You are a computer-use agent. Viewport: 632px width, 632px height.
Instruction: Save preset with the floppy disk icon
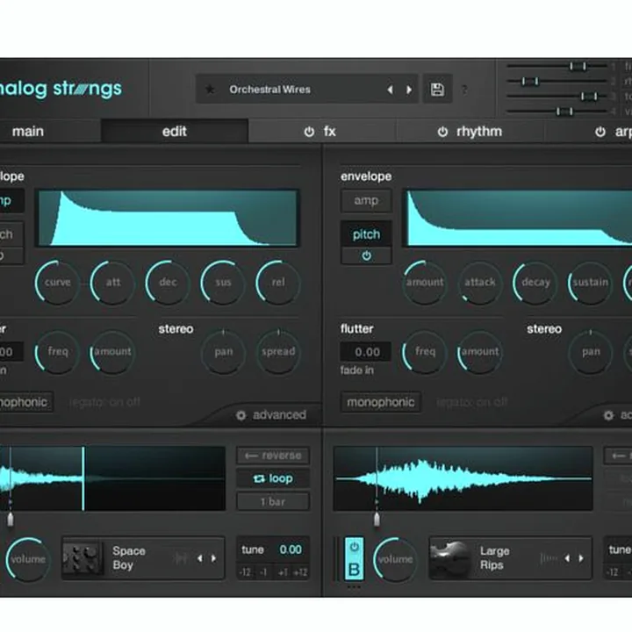pyautogui.click(x=437, y=89)
